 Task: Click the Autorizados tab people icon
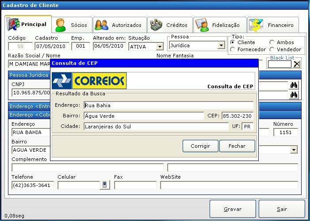click(x=101, y=25)
